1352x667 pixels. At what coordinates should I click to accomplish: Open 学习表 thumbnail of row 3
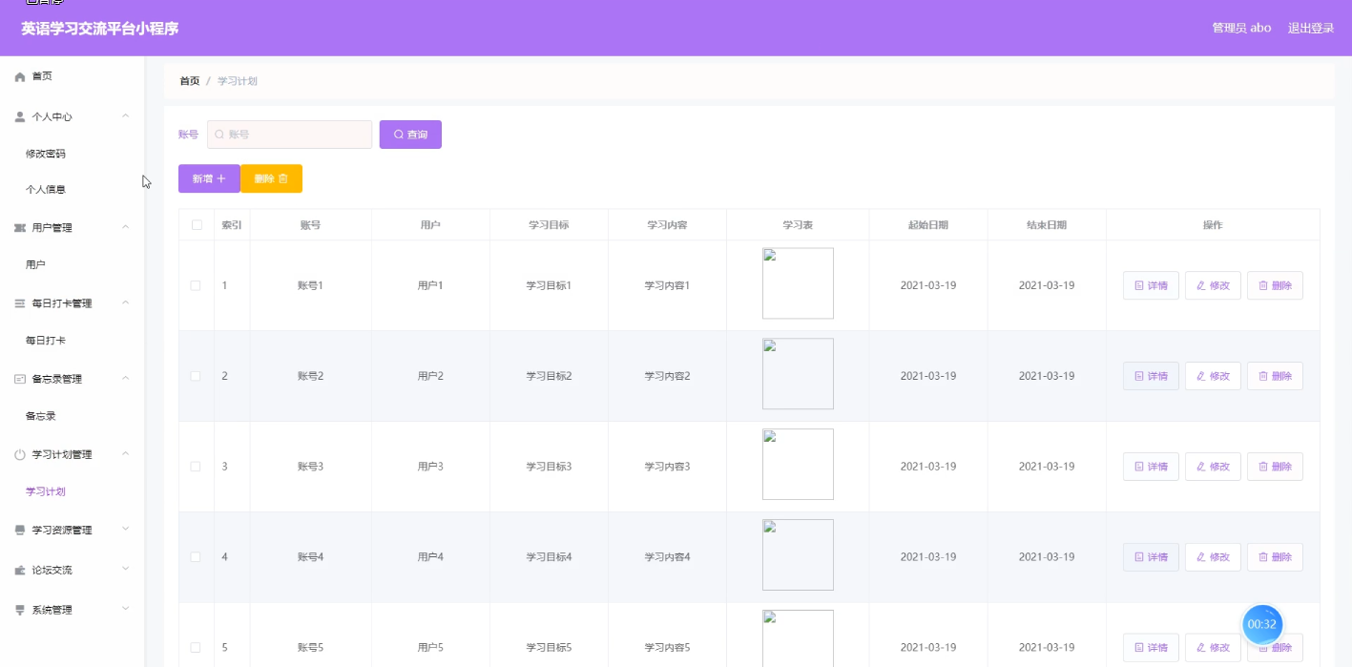798,464
